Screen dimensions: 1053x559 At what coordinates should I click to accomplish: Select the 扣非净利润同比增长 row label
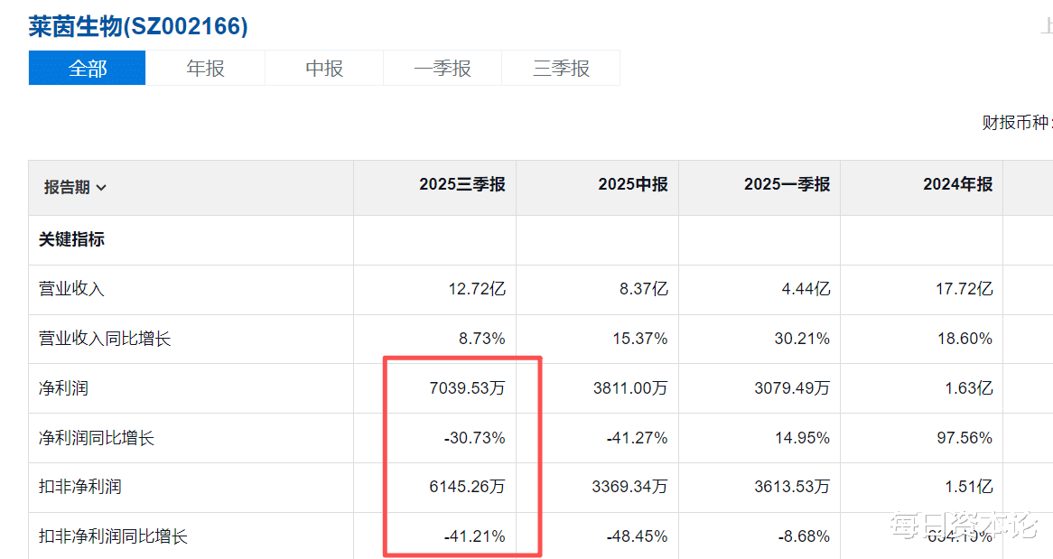[113, 536]
